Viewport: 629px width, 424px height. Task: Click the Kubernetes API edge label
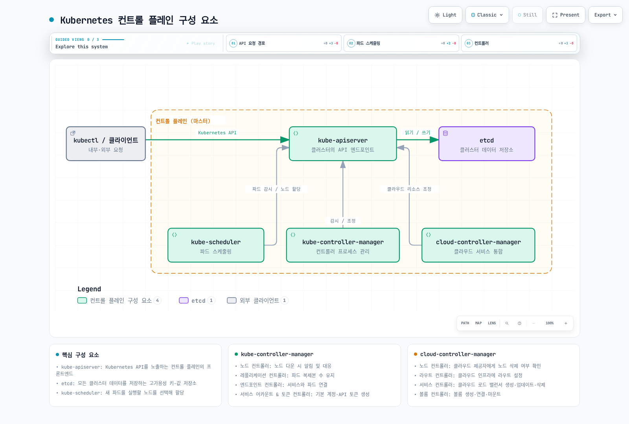coord(217,133)
